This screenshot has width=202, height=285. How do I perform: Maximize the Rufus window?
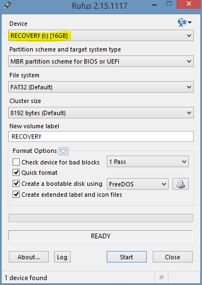pos(169,4)
